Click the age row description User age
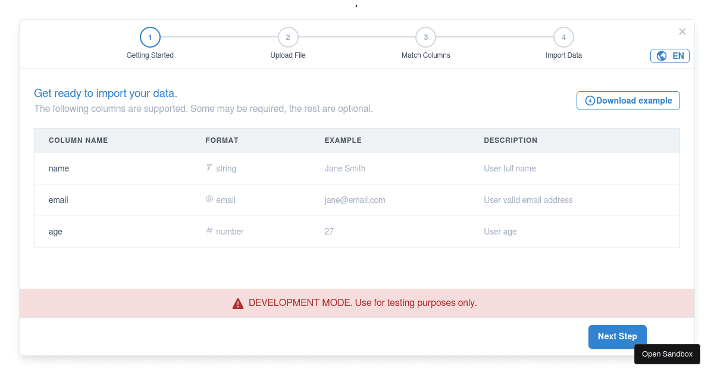The height and width of the screenshot is (375, 714). 500,231
